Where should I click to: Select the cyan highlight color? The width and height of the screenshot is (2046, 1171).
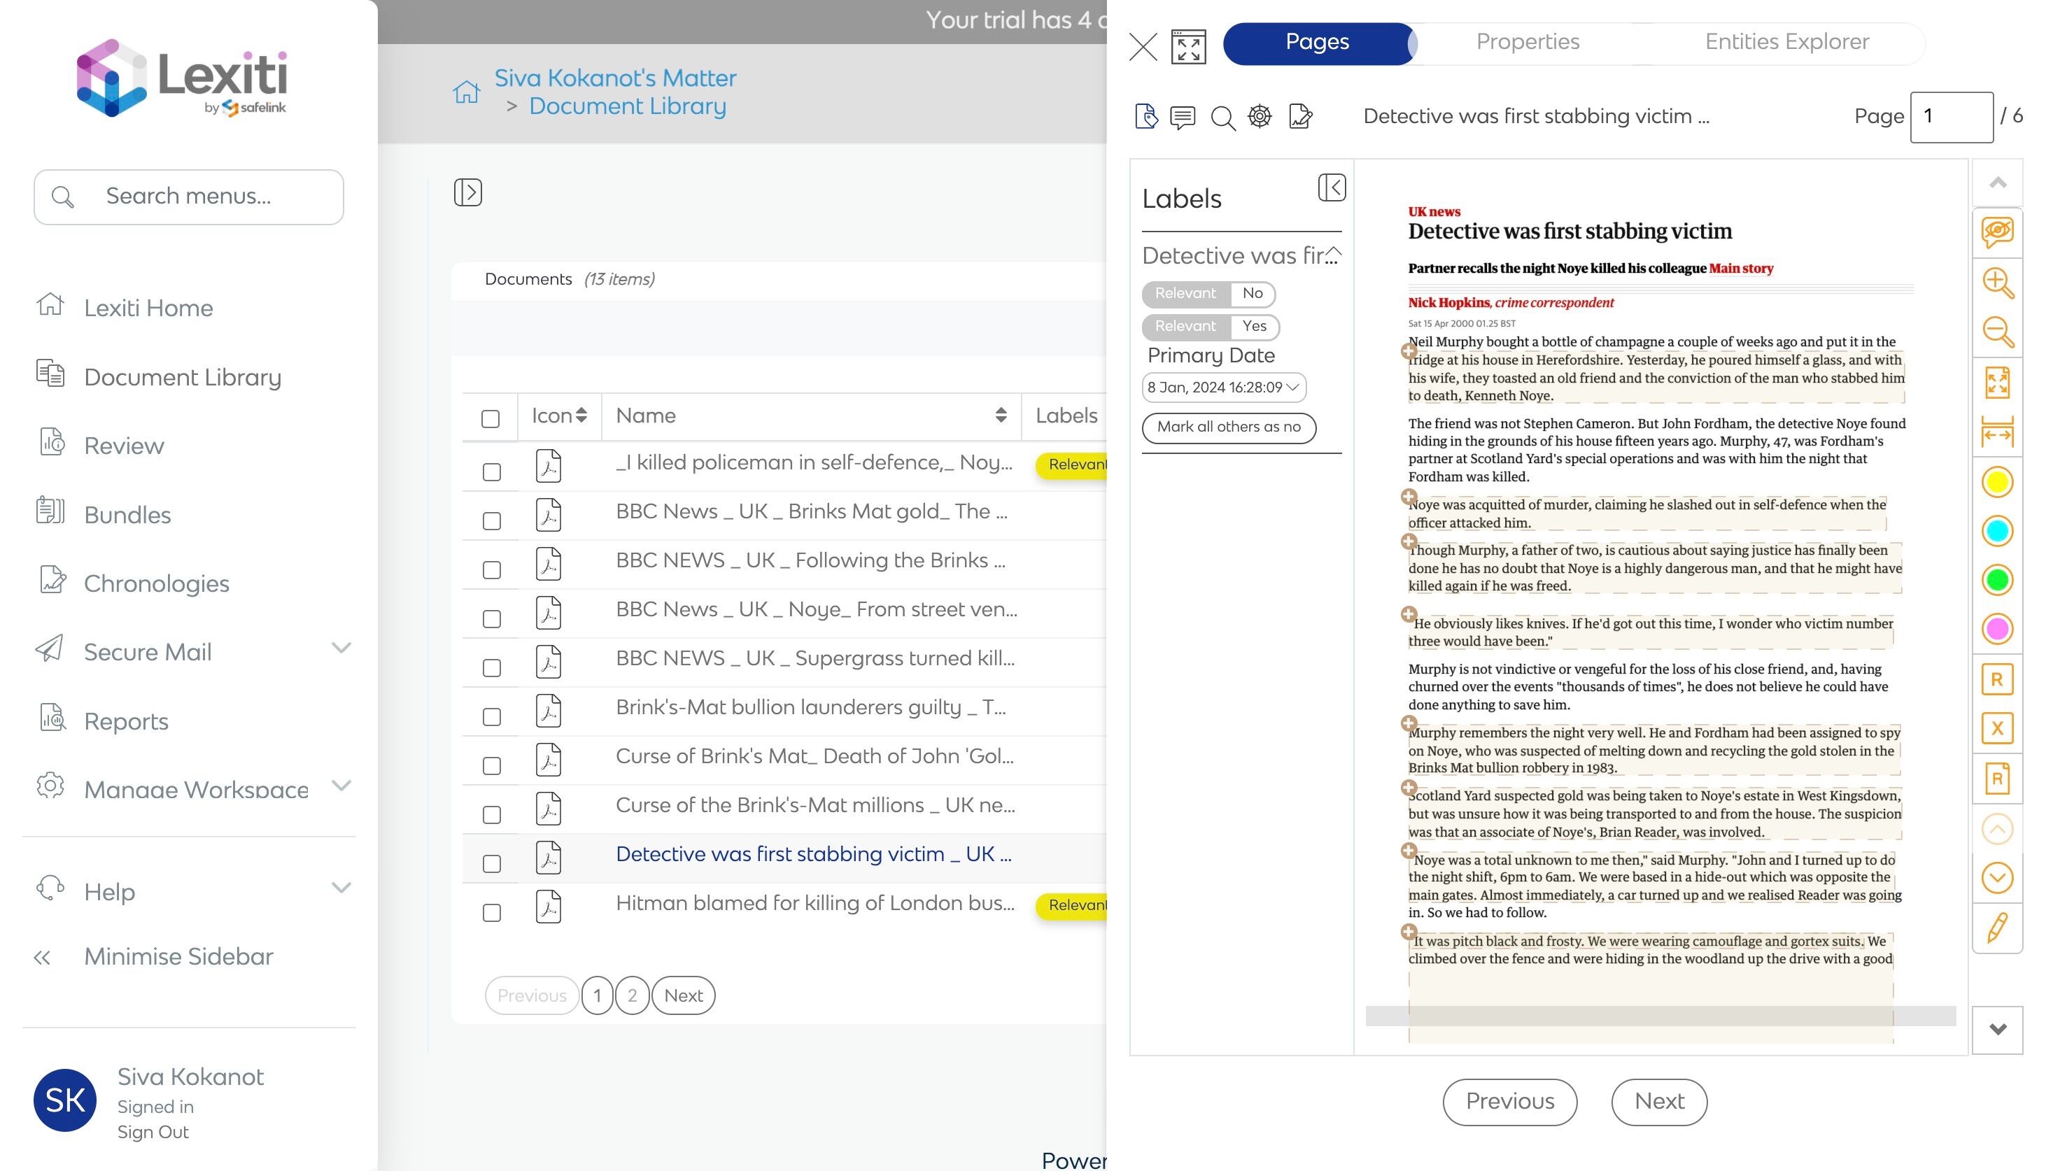click(x=1997, y=532)
